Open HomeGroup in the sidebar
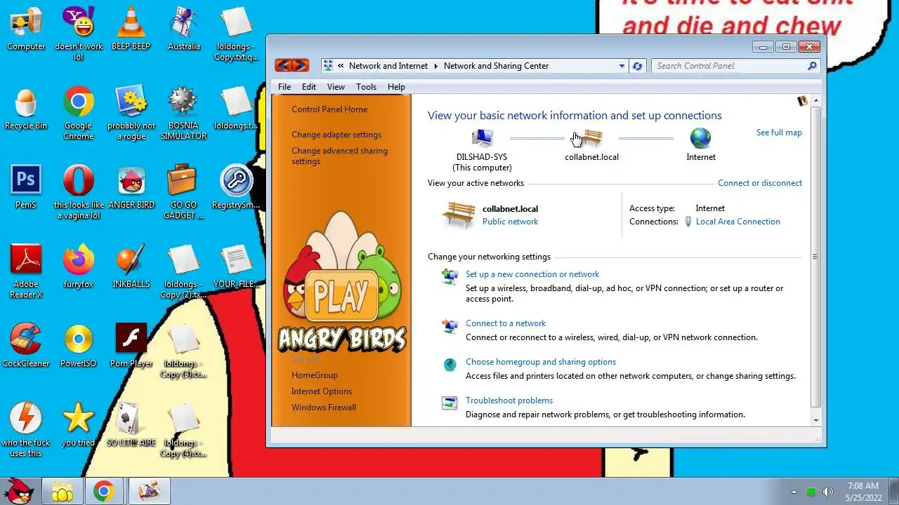Image resolution: width=899 pixels, height=505 pixels. pos(315,375)
